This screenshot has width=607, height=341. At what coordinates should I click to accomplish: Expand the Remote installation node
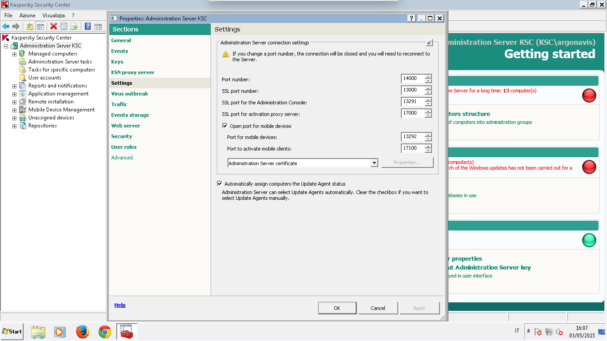tap(14, 102)
